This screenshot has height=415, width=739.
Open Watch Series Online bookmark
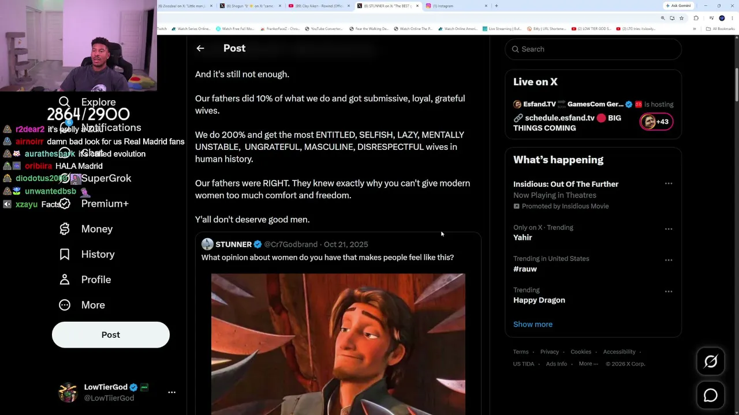[192, 29]
